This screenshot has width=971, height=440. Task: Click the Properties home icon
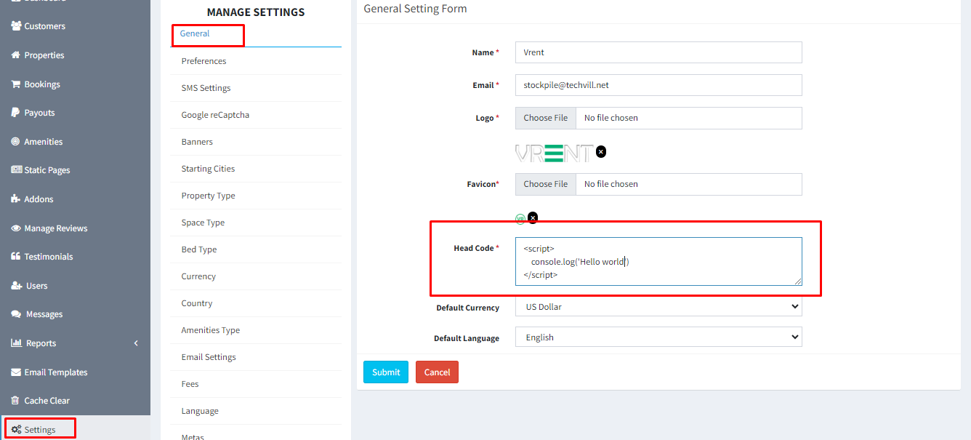tap(16, 55)
